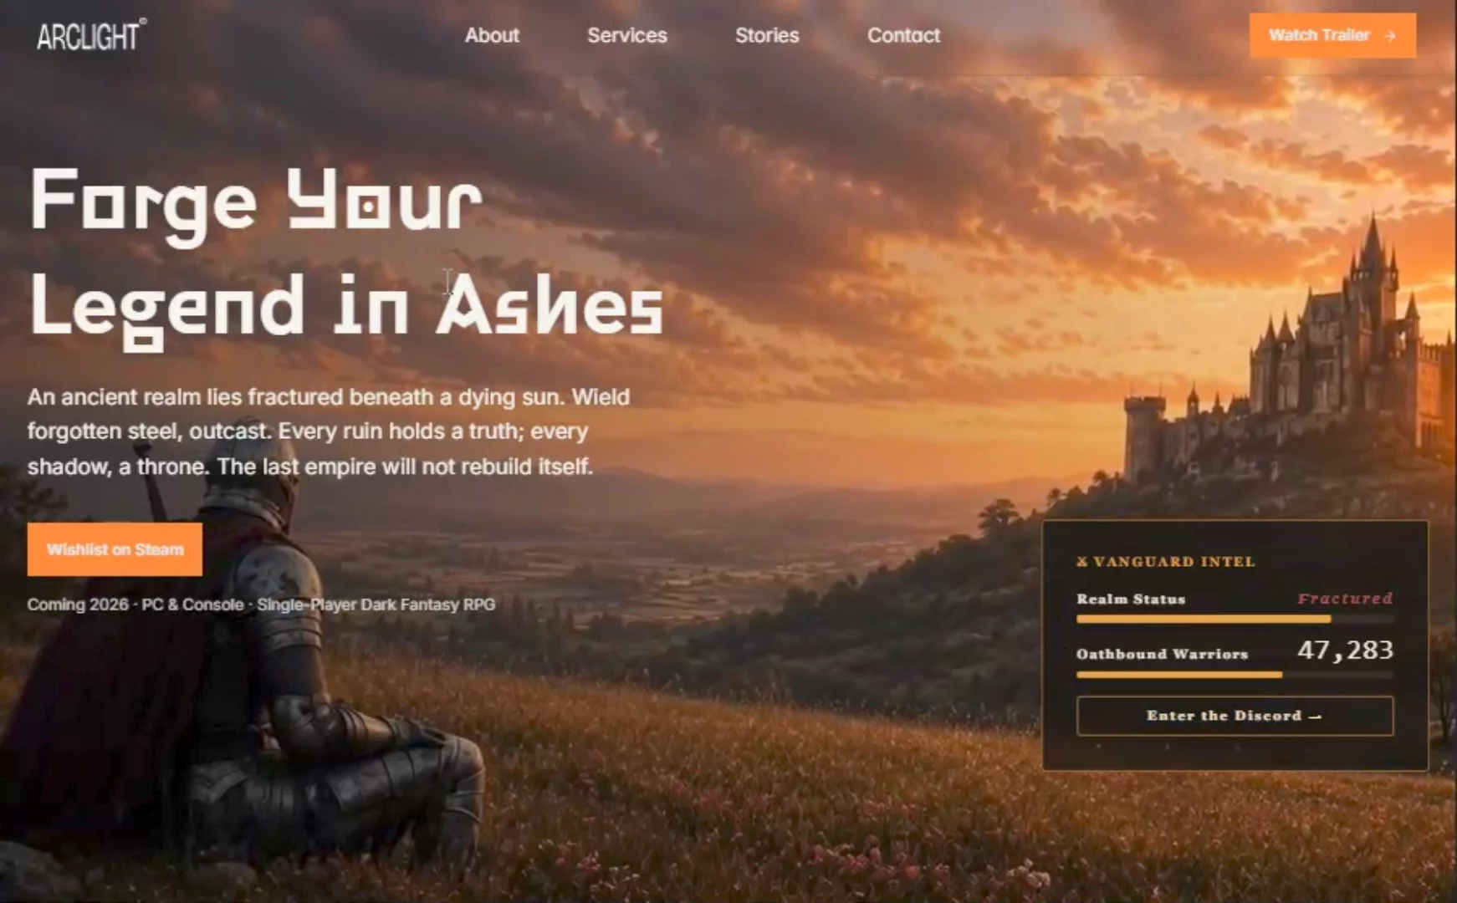The width and height of the screenshot is (1457, 903).
Task: Click the 47,283 warriors count
Action: coord(1345,650)
